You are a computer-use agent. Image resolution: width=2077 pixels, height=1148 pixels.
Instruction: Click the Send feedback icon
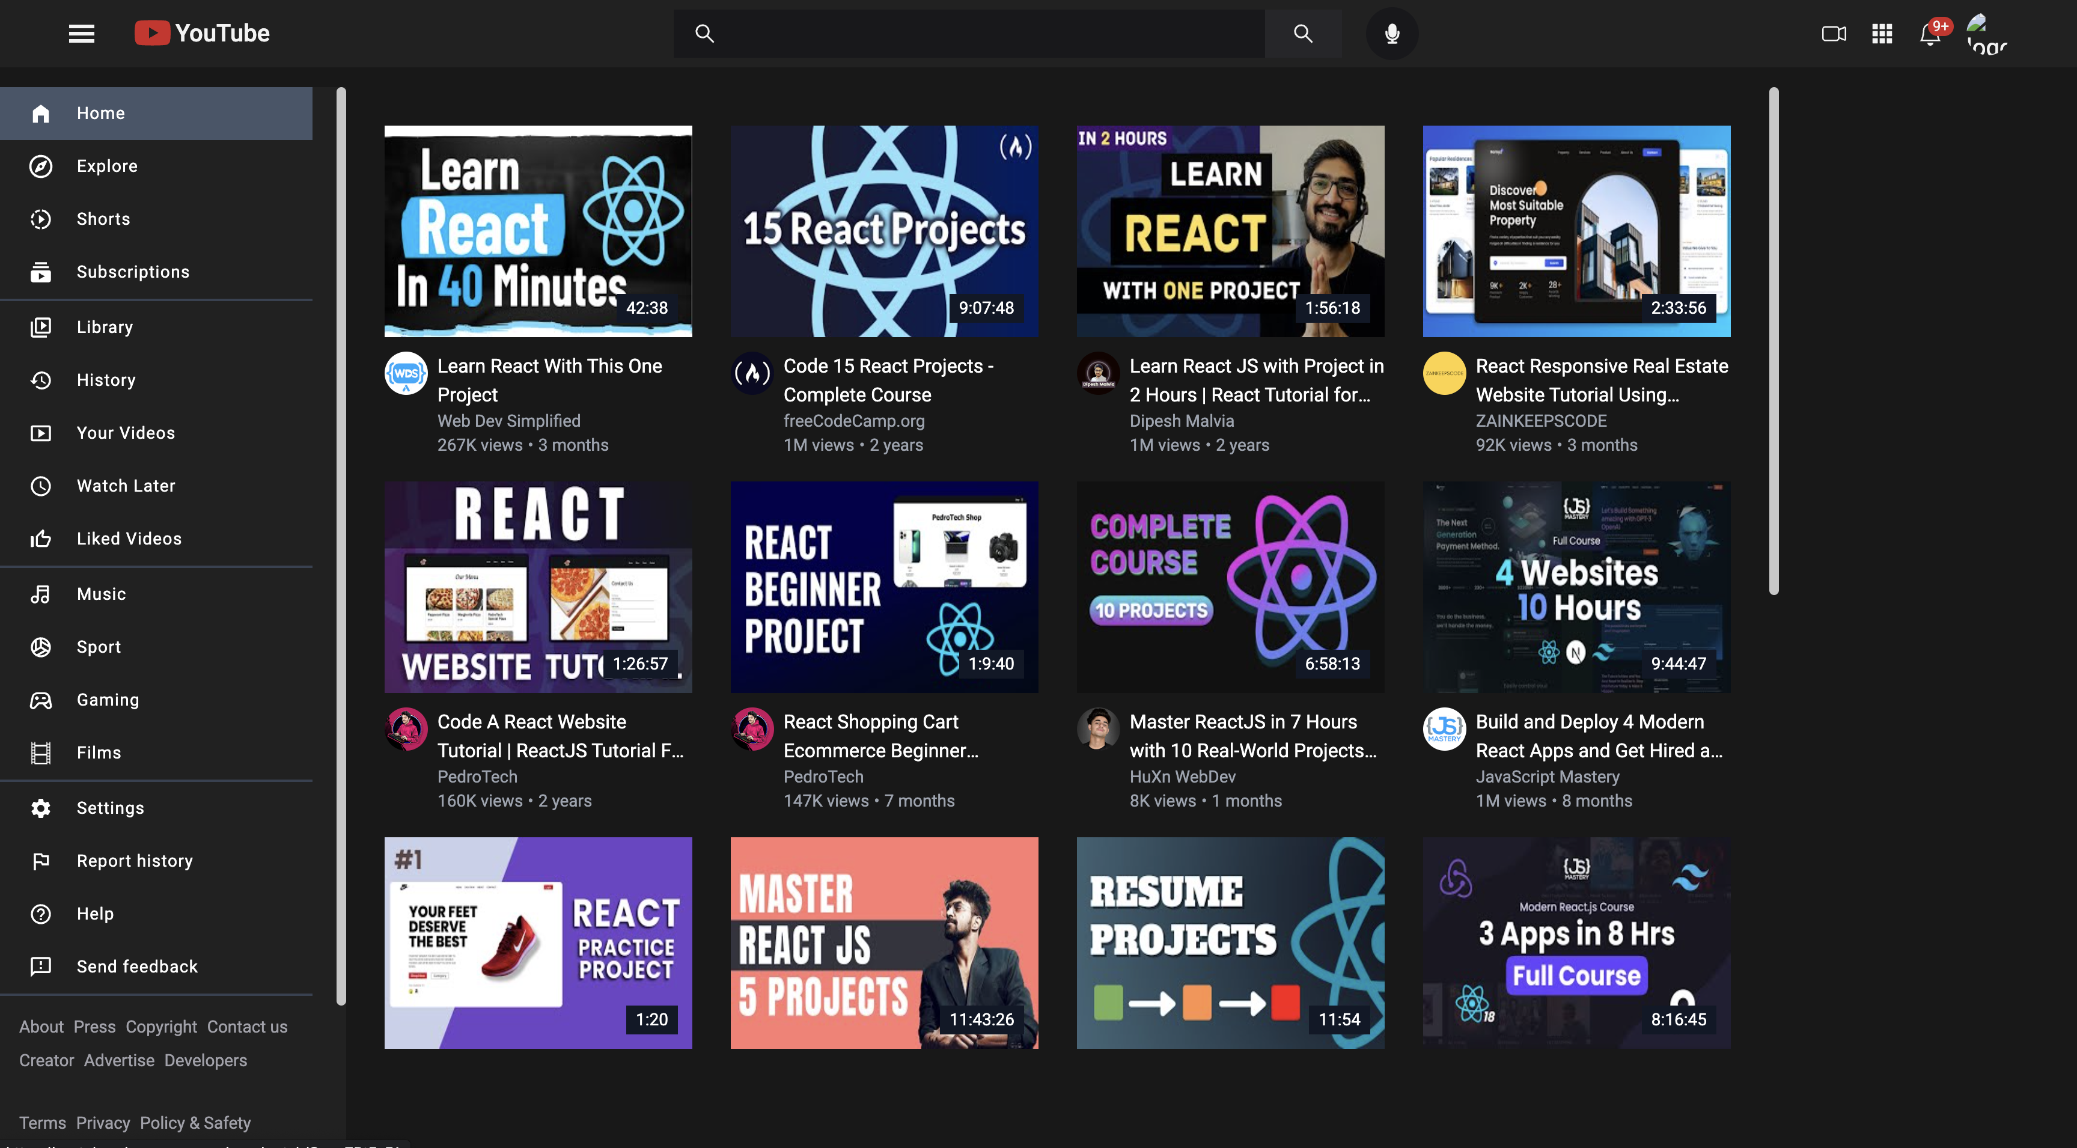coord(41,966)
